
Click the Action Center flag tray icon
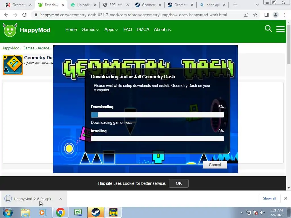(x=255, y=213)
